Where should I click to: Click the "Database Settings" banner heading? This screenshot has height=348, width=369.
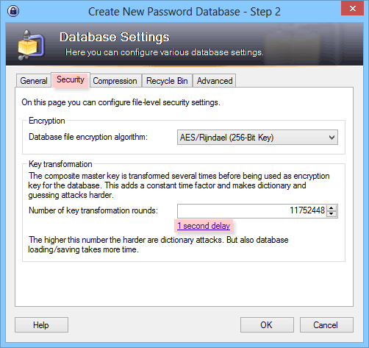tap(115, 37)
